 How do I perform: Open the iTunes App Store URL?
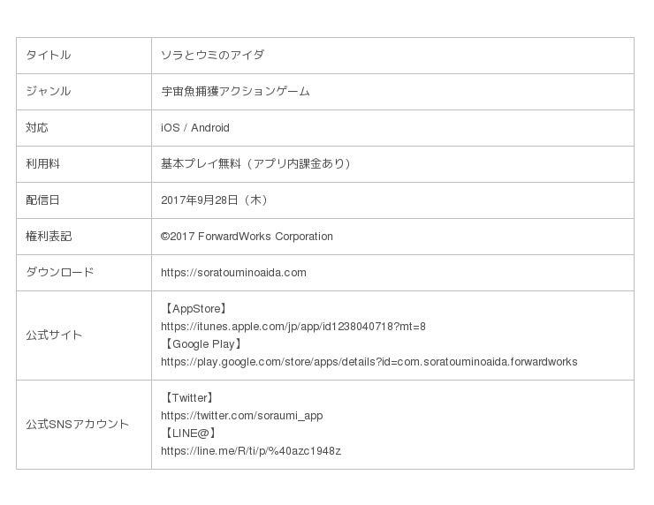click(293, 327)
